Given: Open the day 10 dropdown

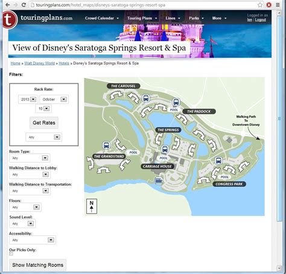Looking at the screenshot, I should coord(43,108).
